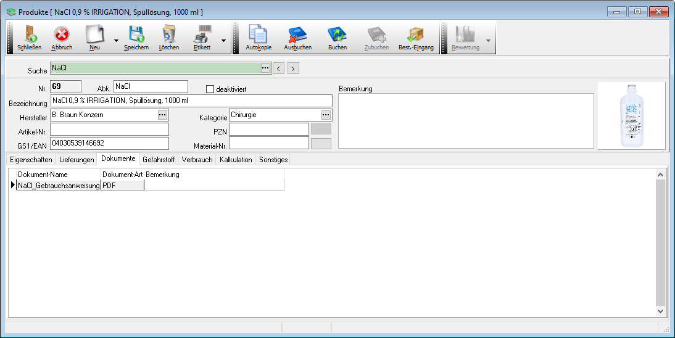Open the Etikett dropdown arrow

point(223,41)
